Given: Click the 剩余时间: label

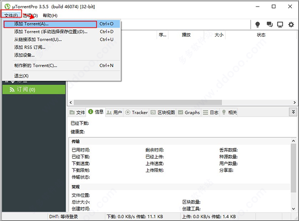Looking at the screenshot, I should click(154, 150).
